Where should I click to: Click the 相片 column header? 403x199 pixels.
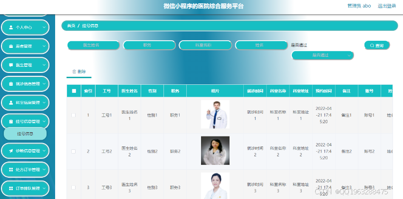pyautogui.click(x=215, y=91)
